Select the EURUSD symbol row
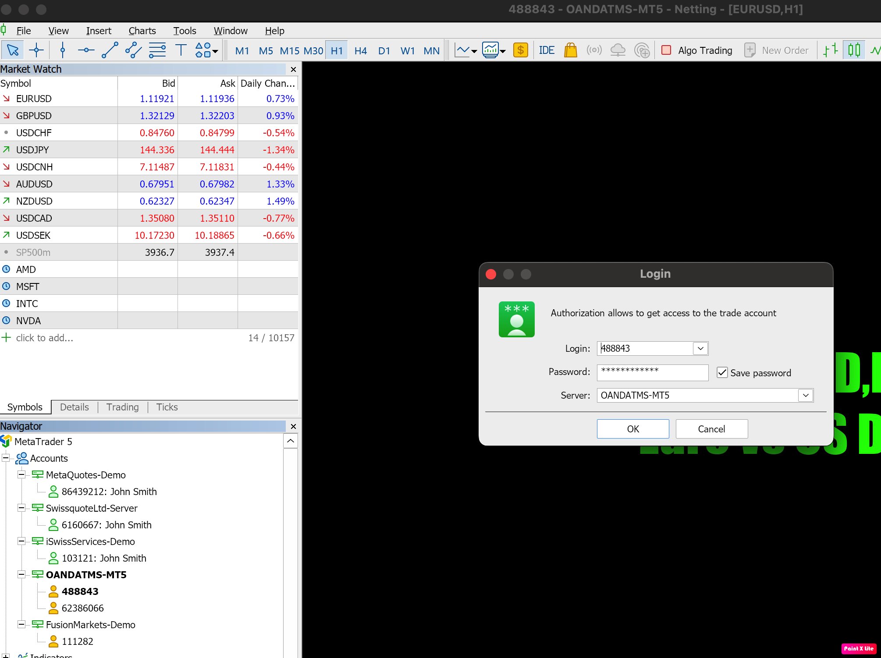 149,99
